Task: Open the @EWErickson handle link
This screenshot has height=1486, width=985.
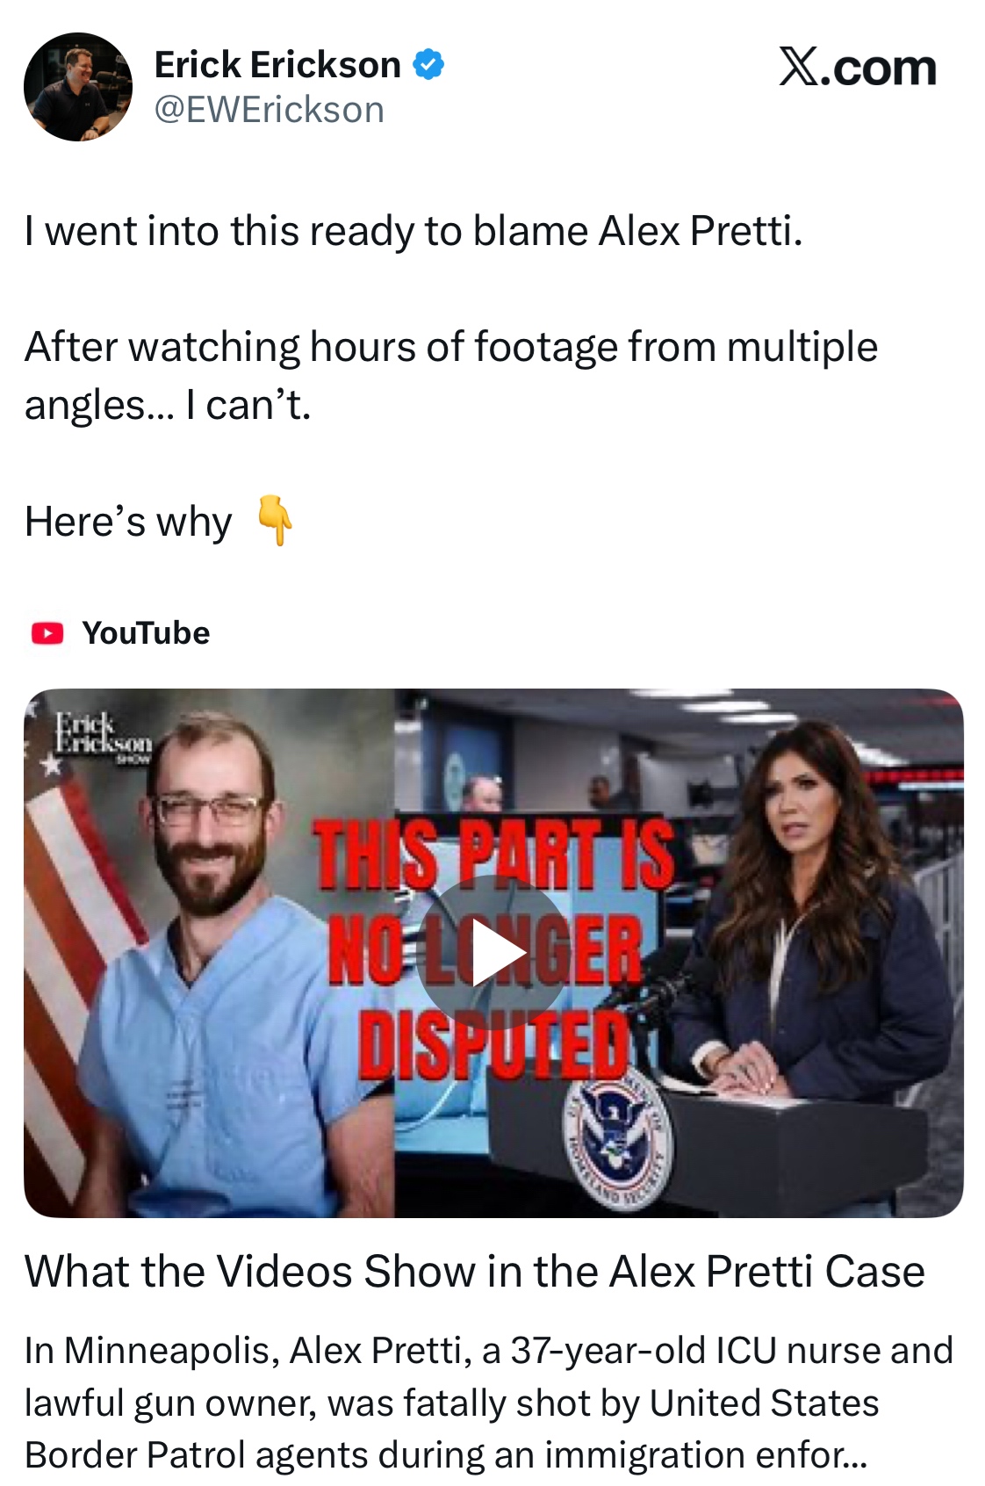Action: pos(270,110)
